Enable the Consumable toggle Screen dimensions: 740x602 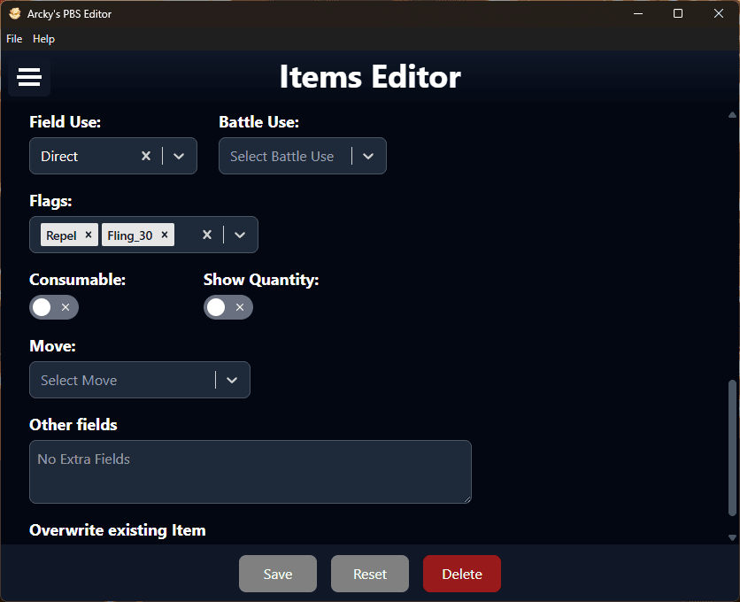click(x=54, y=307)
